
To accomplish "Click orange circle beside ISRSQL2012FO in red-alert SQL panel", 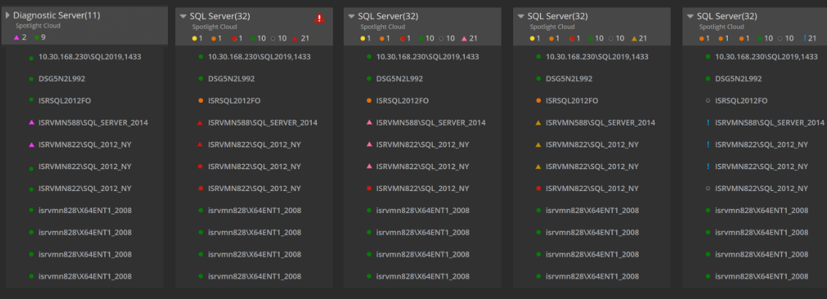I will [x=201, y=101].
